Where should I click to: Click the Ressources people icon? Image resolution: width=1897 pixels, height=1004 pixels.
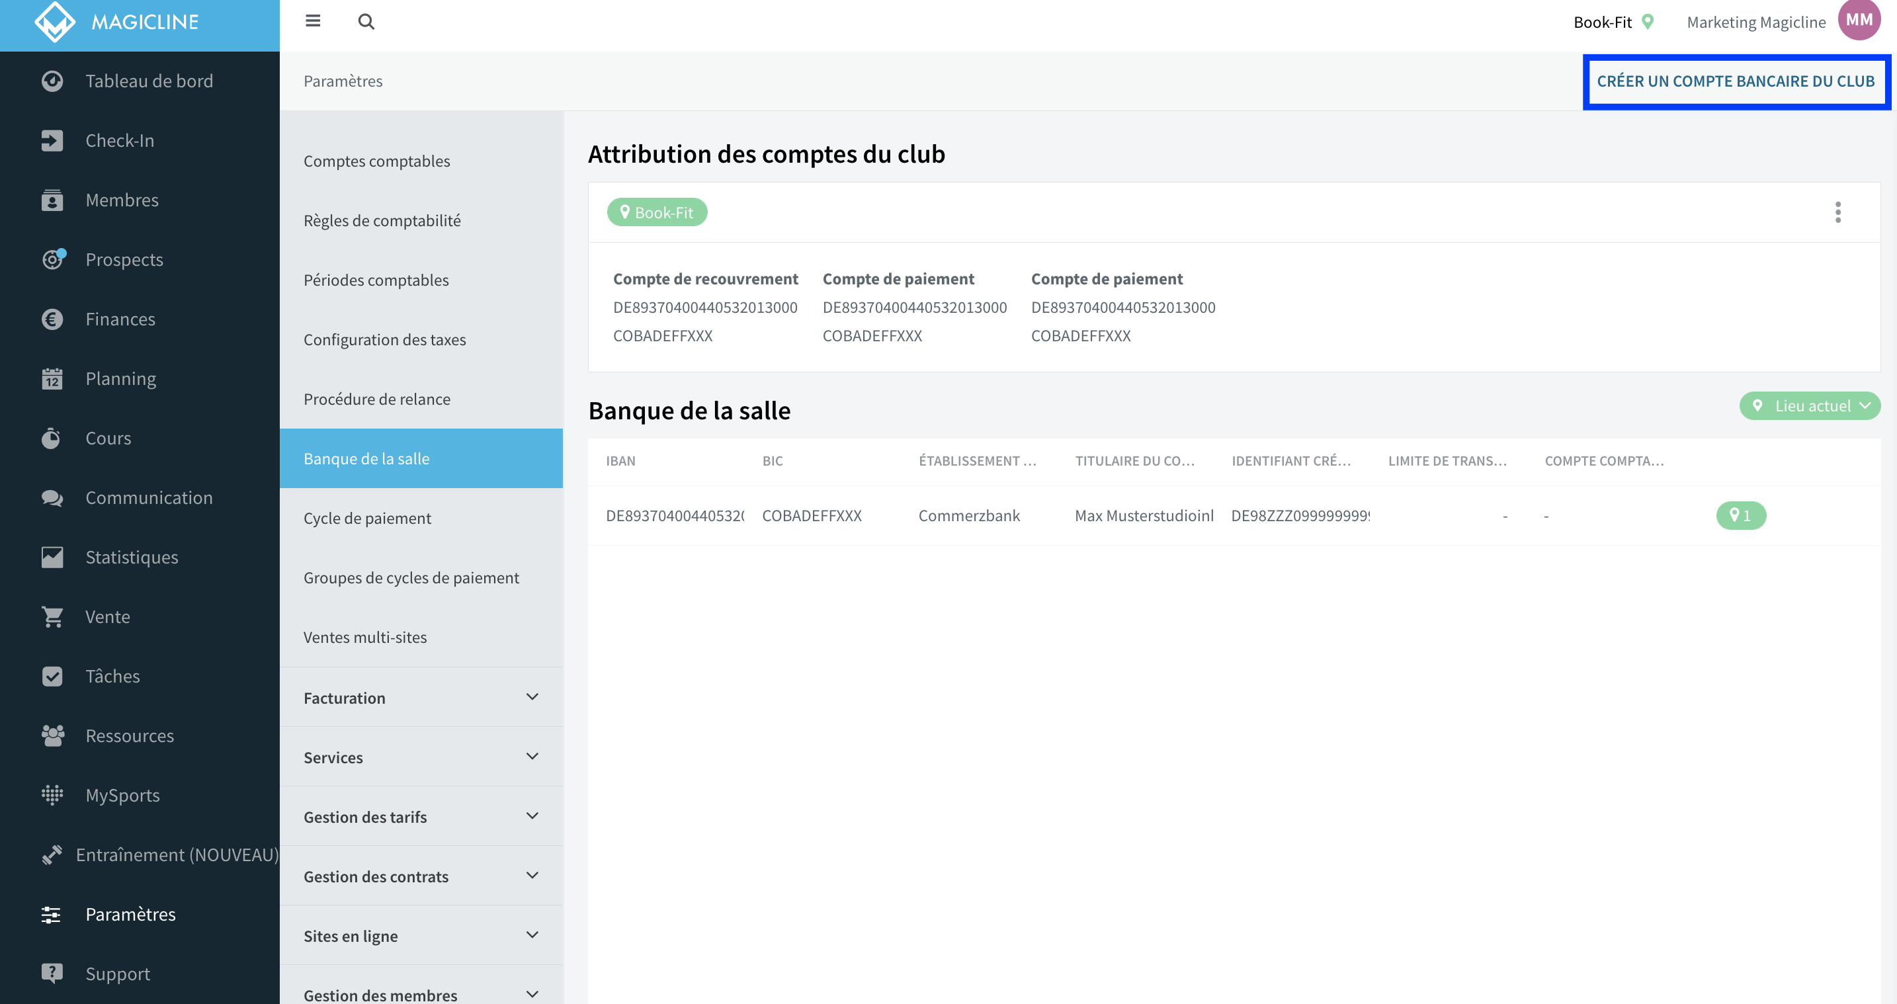(52, 736)
